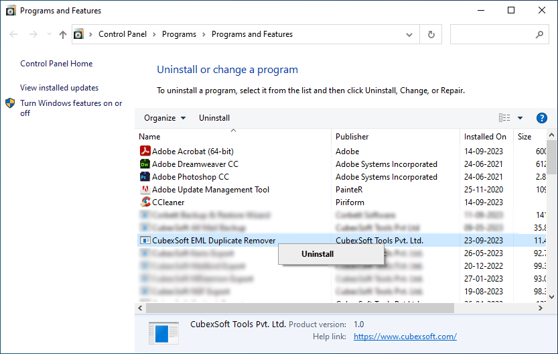Screen dimensions: 558x354
Task: Click the Adobe publisher cell for Acrobat
Action: (347, 152)
